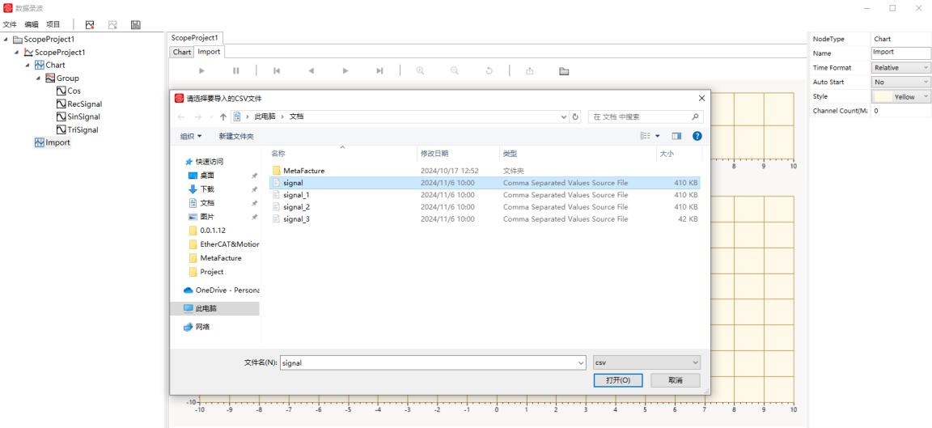Switch to the Import tab
Screen dimensions: 932x428
click(209, 52)
